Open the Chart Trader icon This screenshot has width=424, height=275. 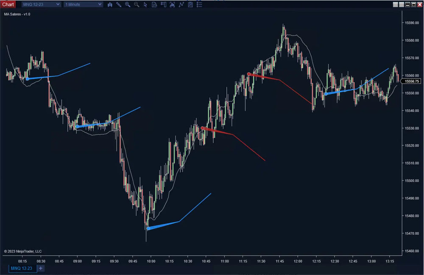click(163, 5)
